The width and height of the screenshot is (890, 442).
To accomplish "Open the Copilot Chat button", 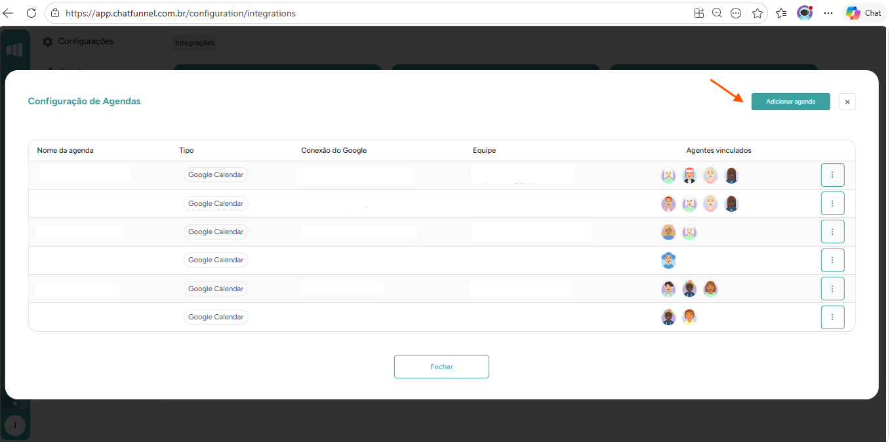I will (864, 13).
